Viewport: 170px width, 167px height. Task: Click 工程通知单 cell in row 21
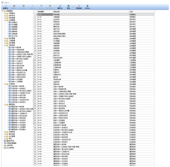coord(91,63)
